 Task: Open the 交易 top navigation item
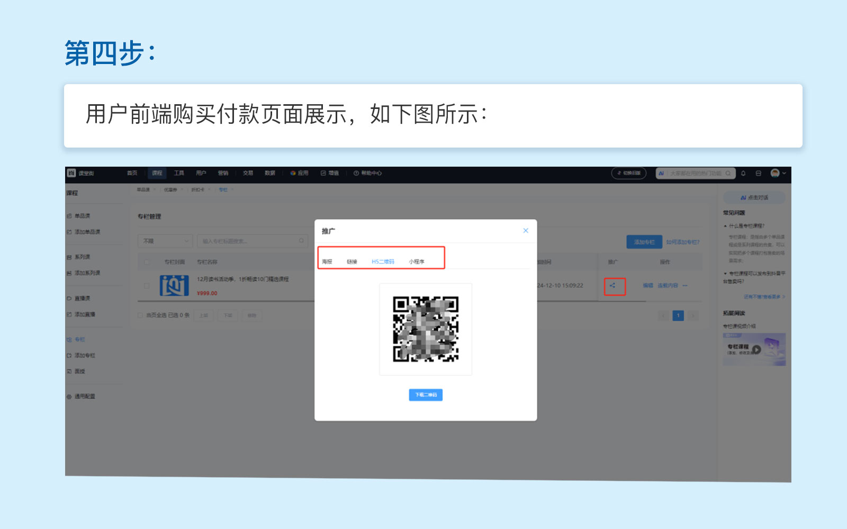248,173
